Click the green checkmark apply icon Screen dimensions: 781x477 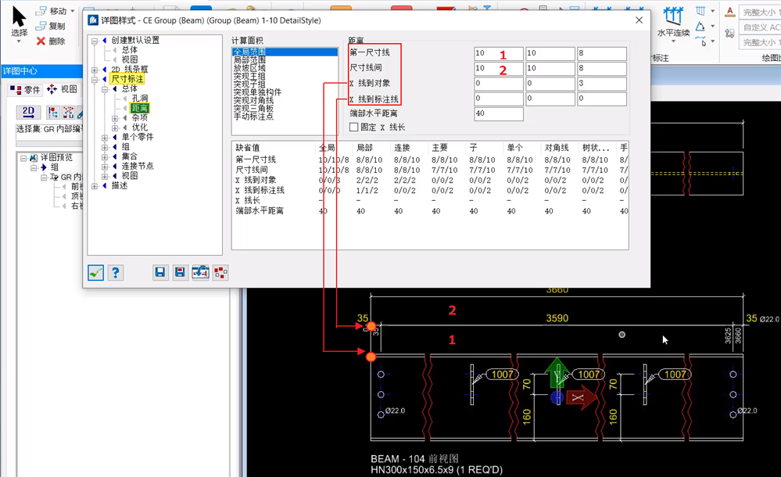click(96, 272)
